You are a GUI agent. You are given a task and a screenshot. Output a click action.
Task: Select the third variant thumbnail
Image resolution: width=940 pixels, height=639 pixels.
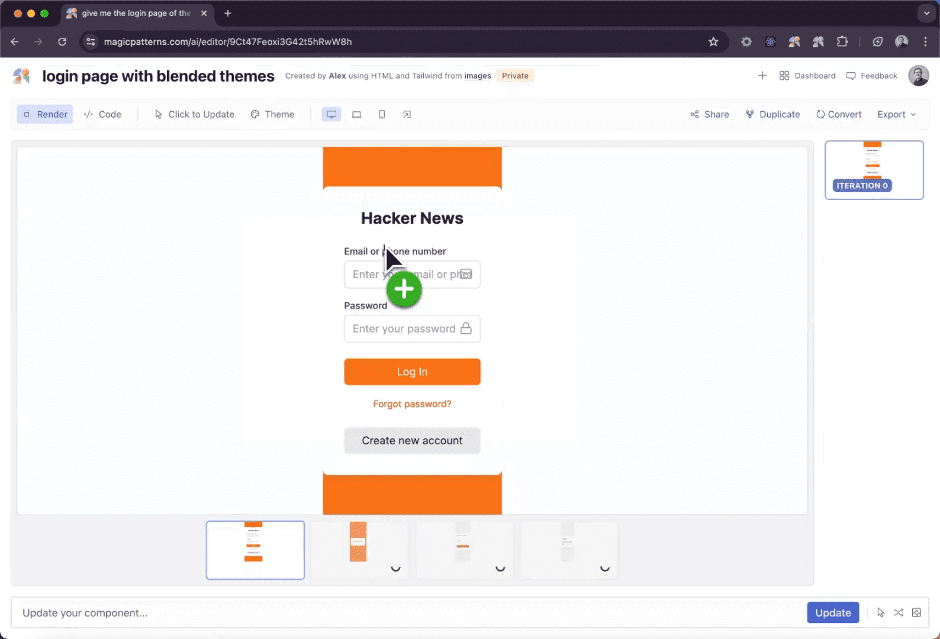coord(465,550)
